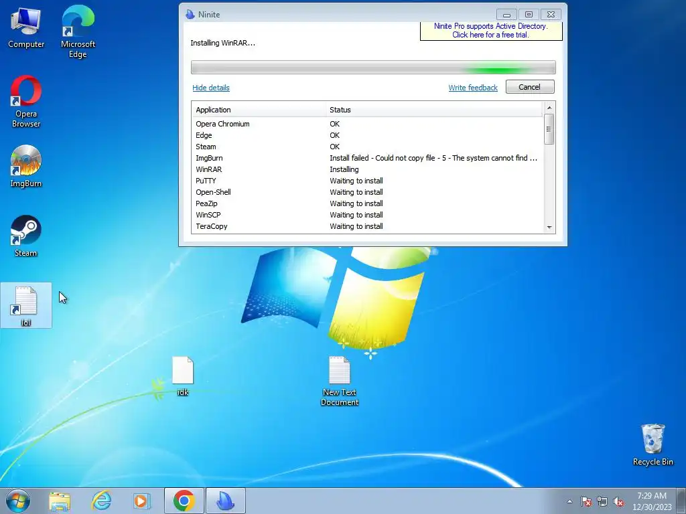Select the Edge row in the list

point(368,135)
